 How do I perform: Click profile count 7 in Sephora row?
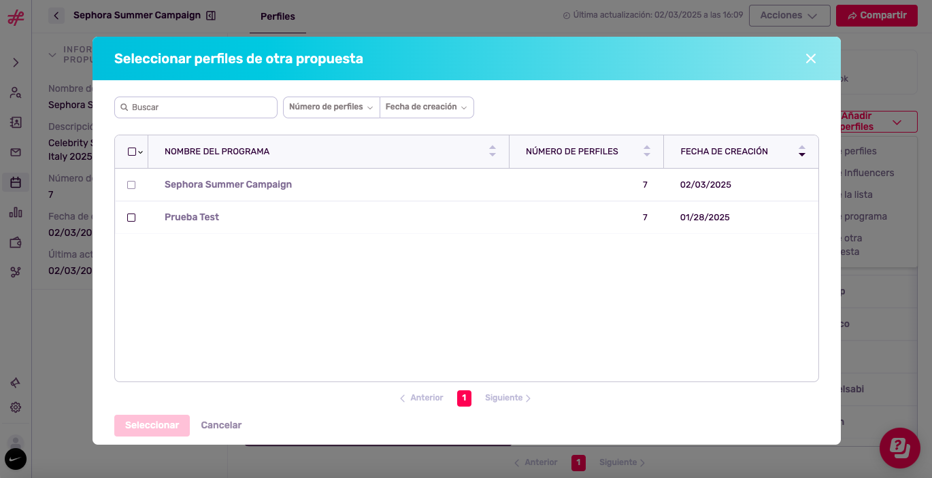tap(645, 185)
